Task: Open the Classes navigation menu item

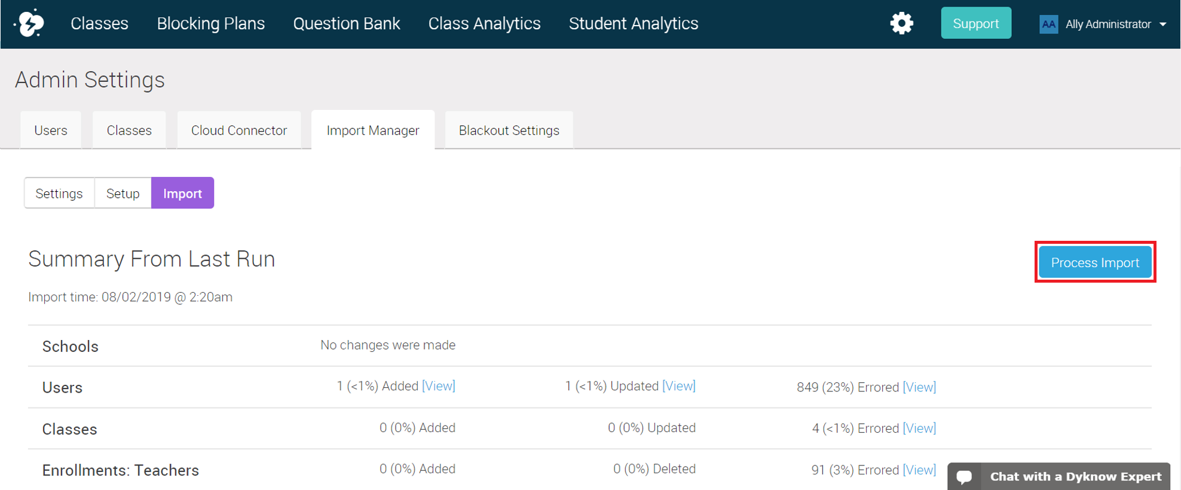Action: [x=99, y=24]
